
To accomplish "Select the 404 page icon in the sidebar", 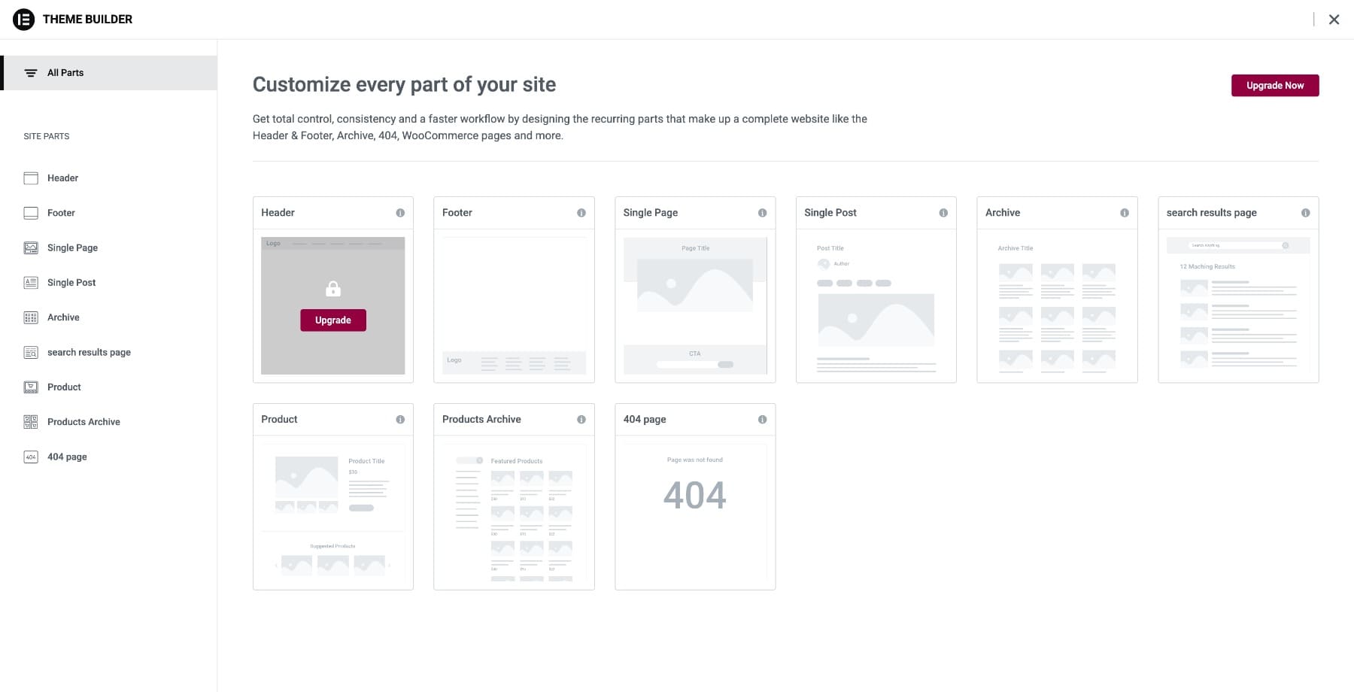I will click(31, 457).
